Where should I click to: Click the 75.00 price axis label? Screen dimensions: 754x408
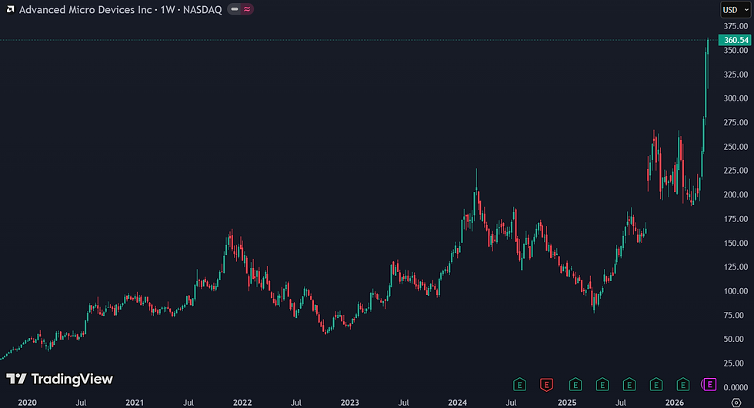point(736,315)
